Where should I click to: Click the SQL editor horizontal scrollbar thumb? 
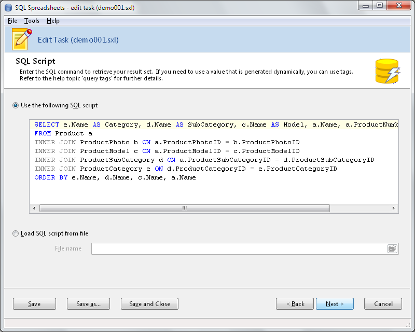[x=184, y=208]
